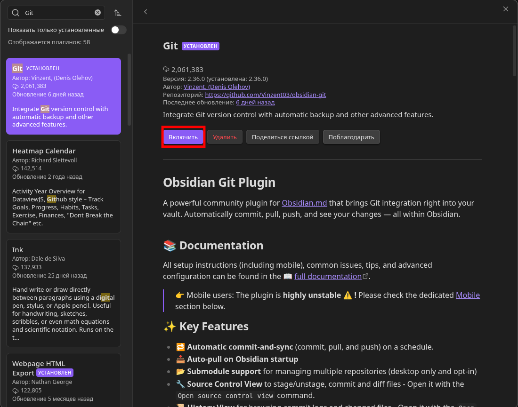Open the Obsidian.md link
The width and height of the screenshot is (518, 407).
[304, 203]
